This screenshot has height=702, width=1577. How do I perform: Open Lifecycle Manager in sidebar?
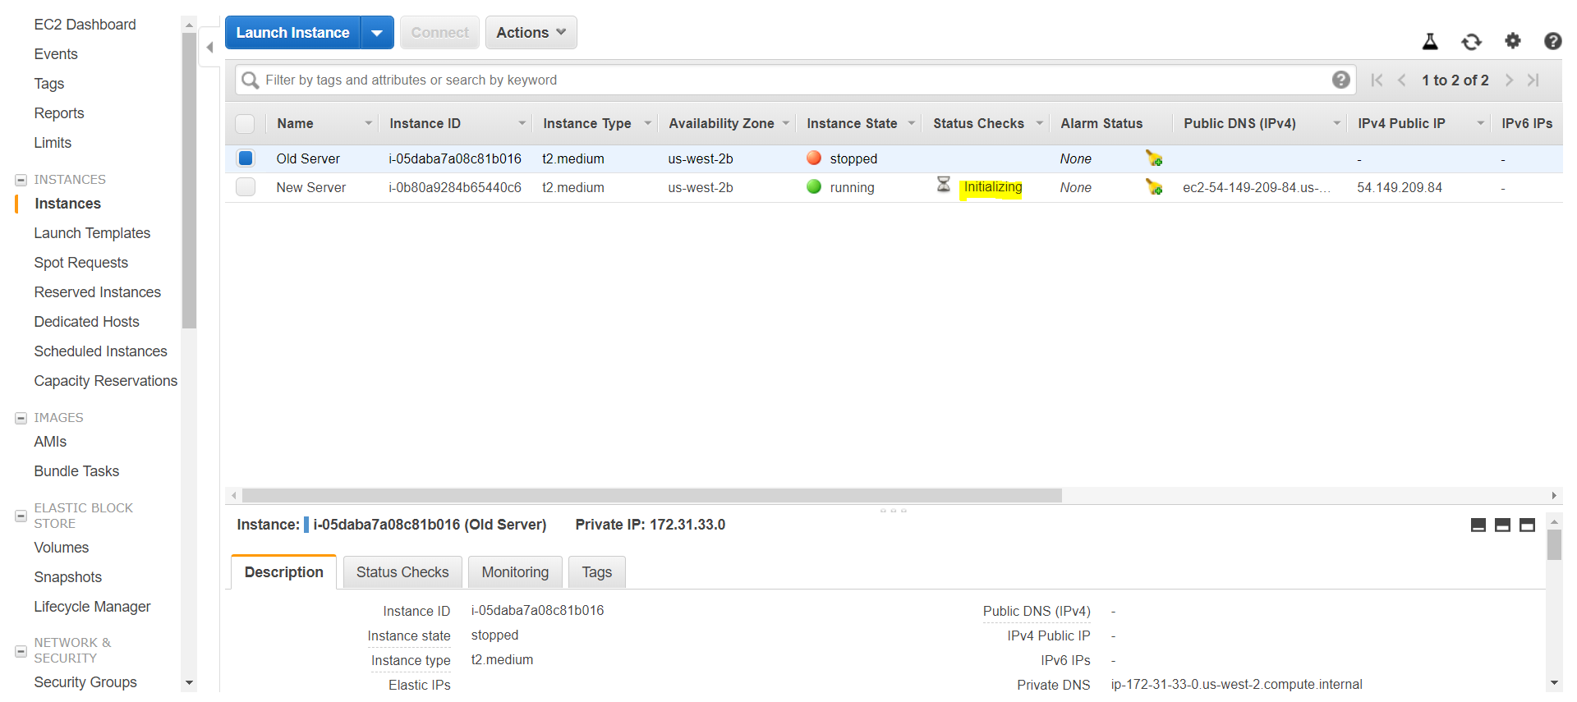(x=92, y=607)
